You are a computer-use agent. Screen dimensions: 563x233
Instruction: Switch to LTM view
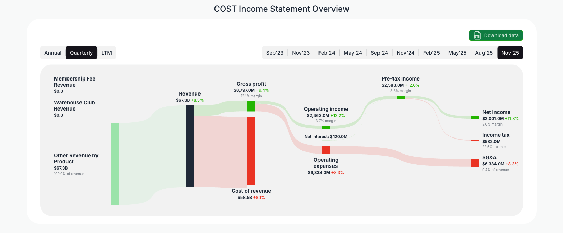coord(106,53)
